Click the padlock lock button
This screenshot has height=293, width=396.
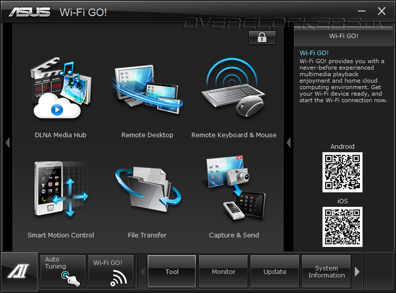(262, 38)
